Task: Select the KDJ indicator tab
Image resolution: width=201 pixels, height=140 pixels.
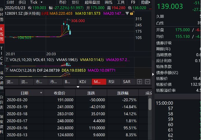Action: pyautogui.click(x=83, y=82)
